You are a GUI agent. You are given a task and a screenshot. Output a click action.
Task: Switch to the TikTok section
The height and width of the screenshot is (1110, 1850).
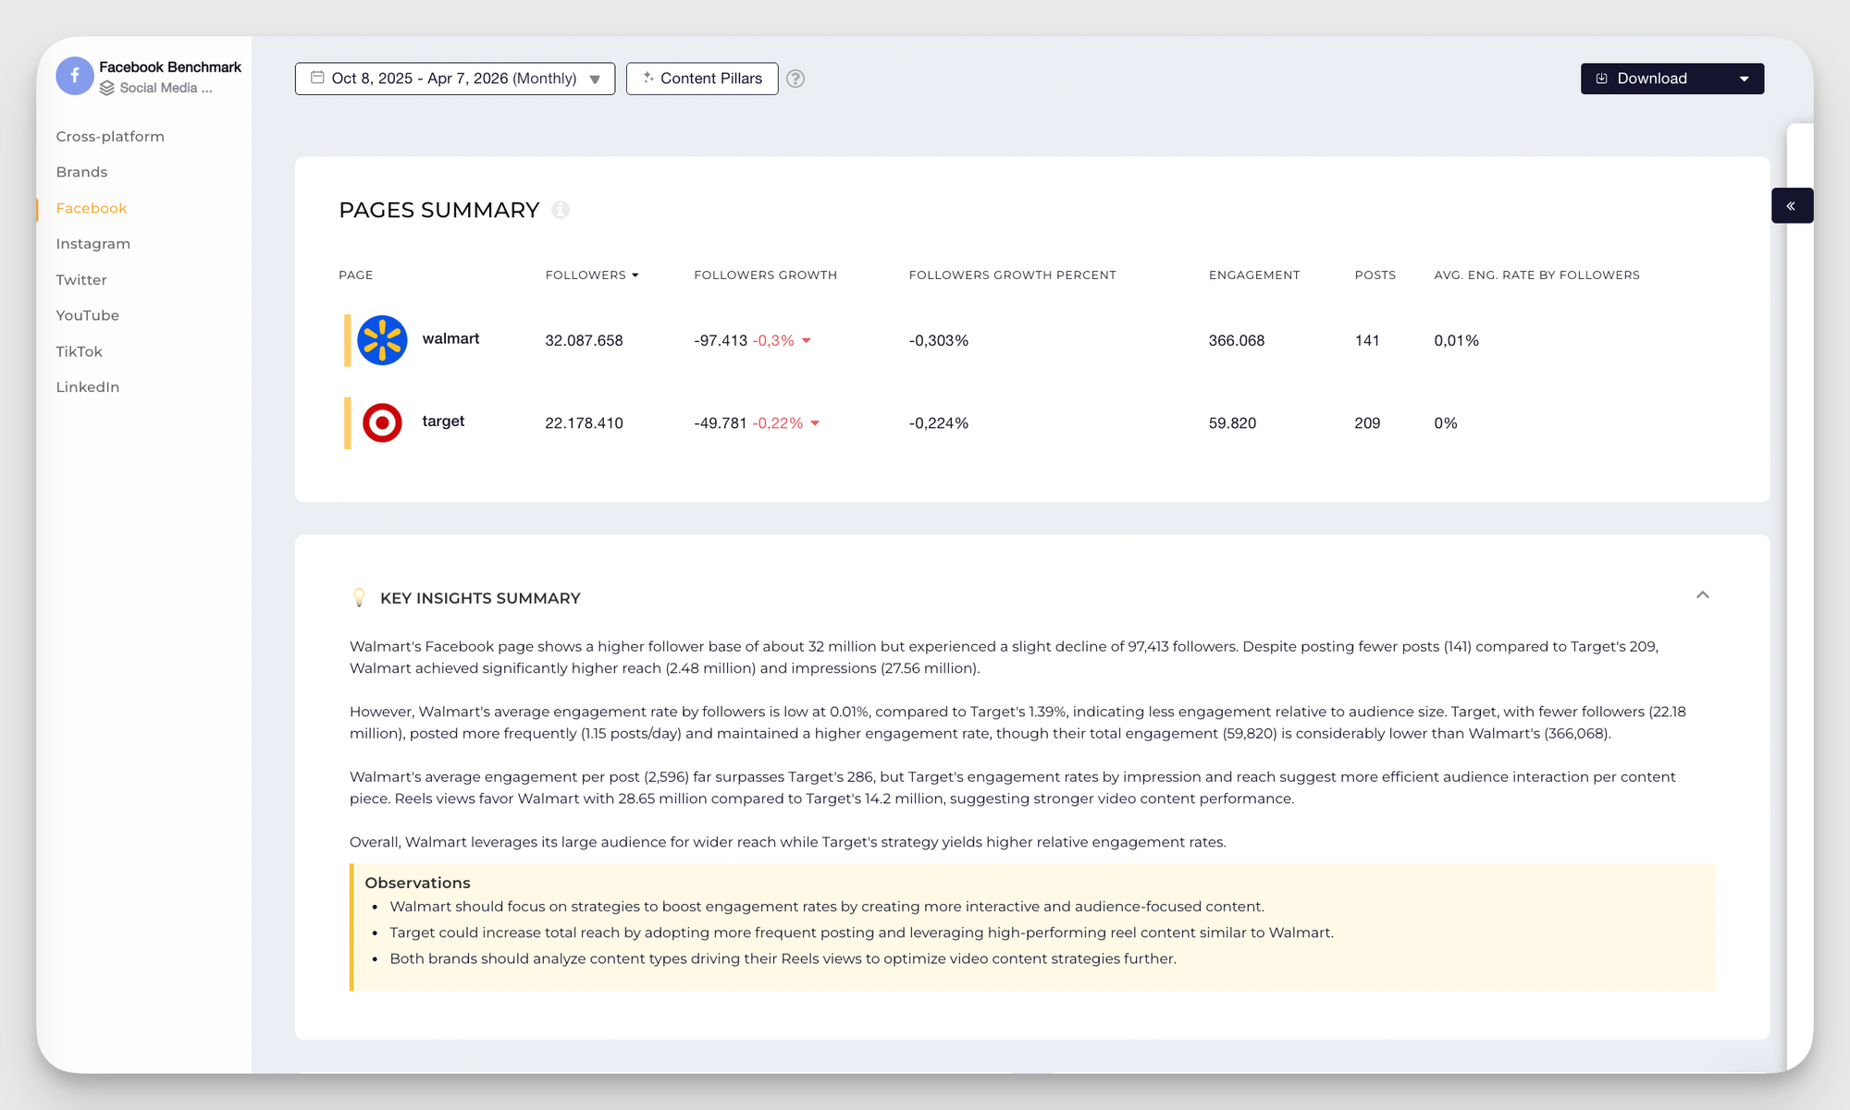point(79,351)
